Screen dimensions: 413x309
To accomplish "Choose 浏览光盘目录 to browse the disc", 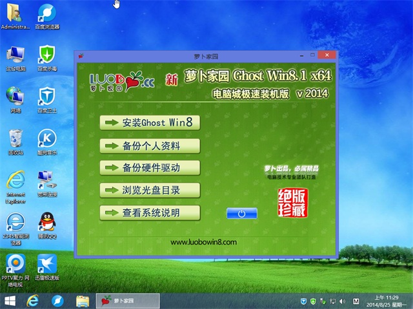I will [150, 190].
